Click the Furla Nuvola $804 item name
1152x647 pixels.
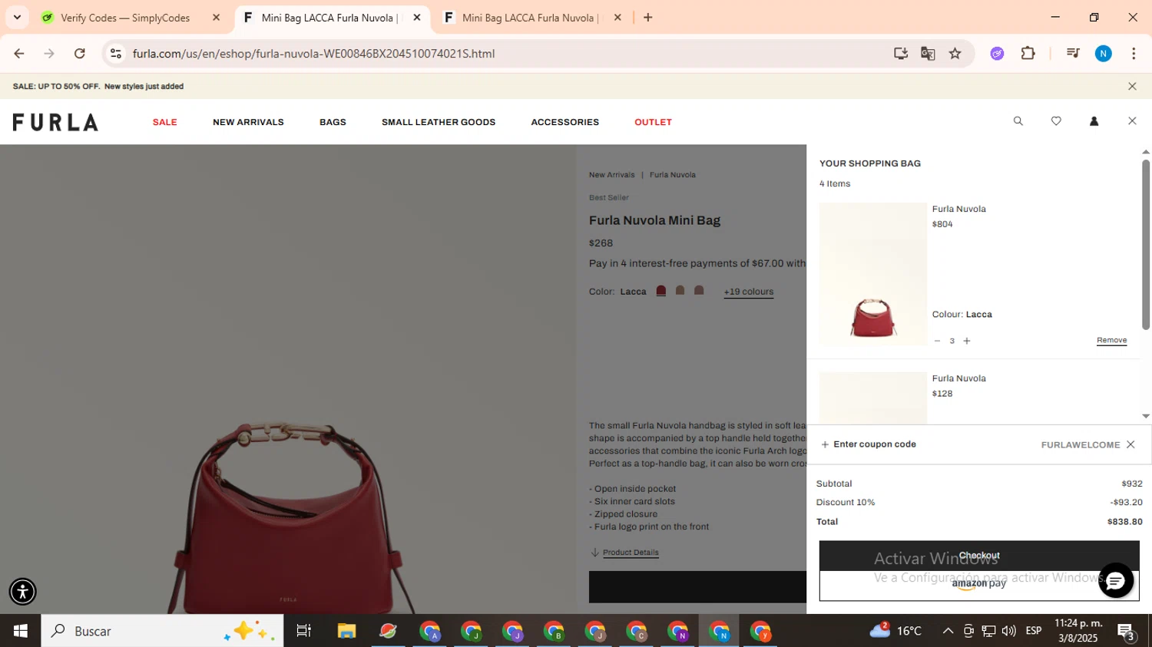click(958, 209)
